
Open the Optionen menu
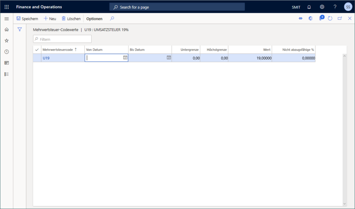(x=94, y=18)
